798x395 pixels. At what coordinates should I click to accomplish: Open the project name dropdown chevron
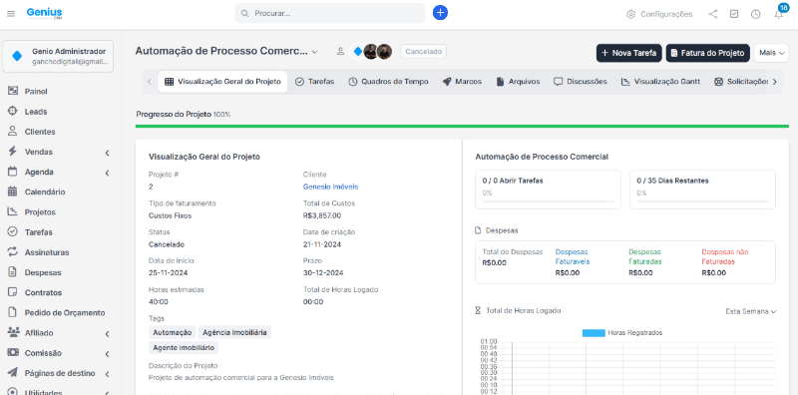coord(314,52)
